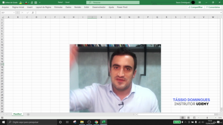Click the Select All corner triangle
The width and height of the screenshot is (223, 125).
click(2, 17)
